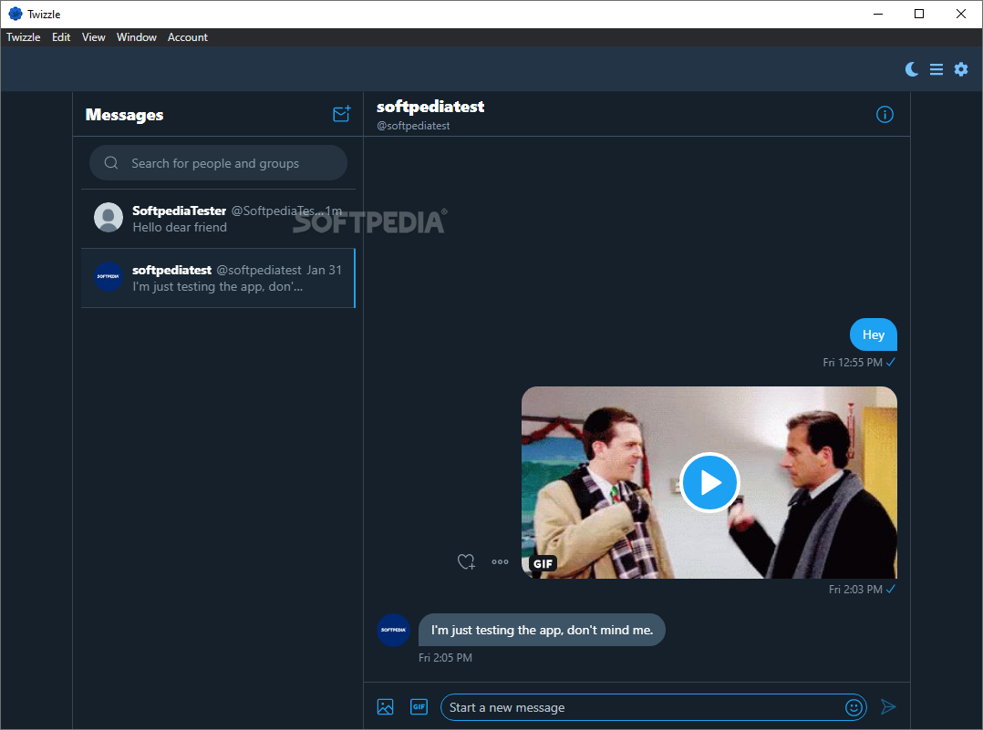Screen dimensions: 983x730
Task: Open the Twizzle menu
Action: click(x=23, y=37)
